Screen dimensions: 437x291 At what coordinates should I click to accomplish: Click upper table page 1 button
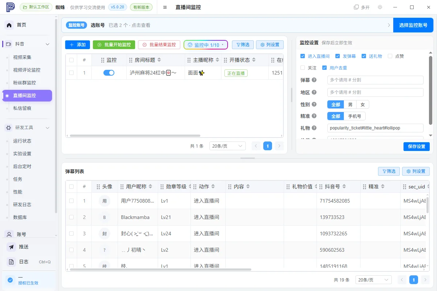268,146
